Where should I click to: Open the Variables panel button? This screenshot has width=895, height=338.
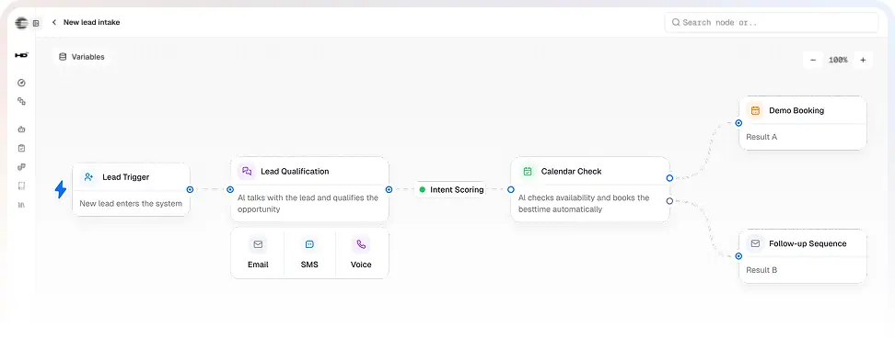pyautogui.click(x=82, y=57)
